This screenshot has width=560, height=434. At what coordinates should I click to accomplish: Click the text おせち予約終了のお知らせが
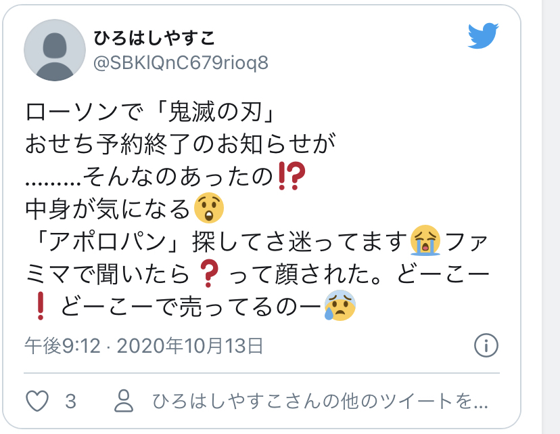[x=181, y=144]
